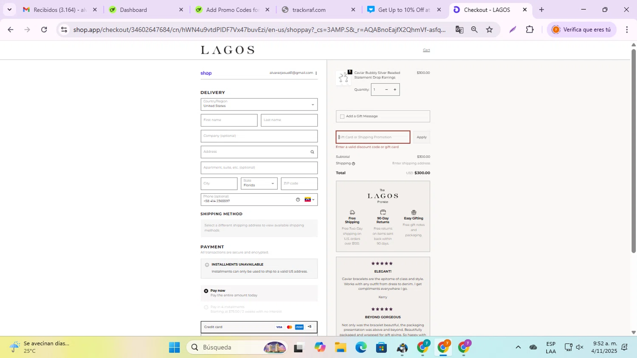Open phone country flag dropdown
637x358 pixels.
[x=310, y=200]
